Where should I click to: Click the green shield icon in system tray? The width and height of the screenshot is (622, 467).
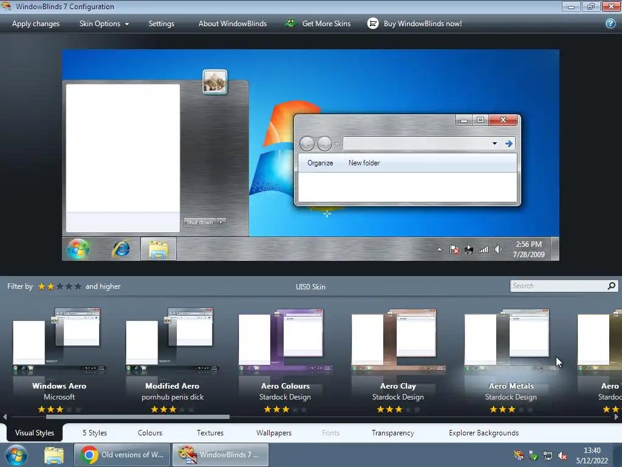pyautogui.click(x=533, y=455)
